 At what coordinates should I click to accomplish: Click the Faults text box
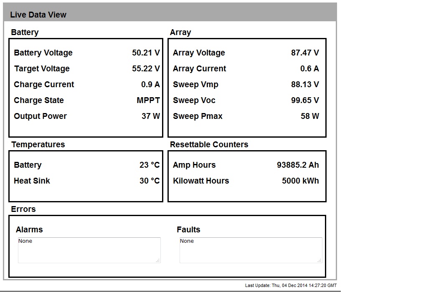point(251,250)
